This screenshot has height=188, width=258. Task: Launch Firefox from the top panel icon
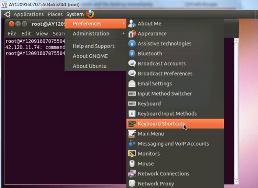[90, 14]
